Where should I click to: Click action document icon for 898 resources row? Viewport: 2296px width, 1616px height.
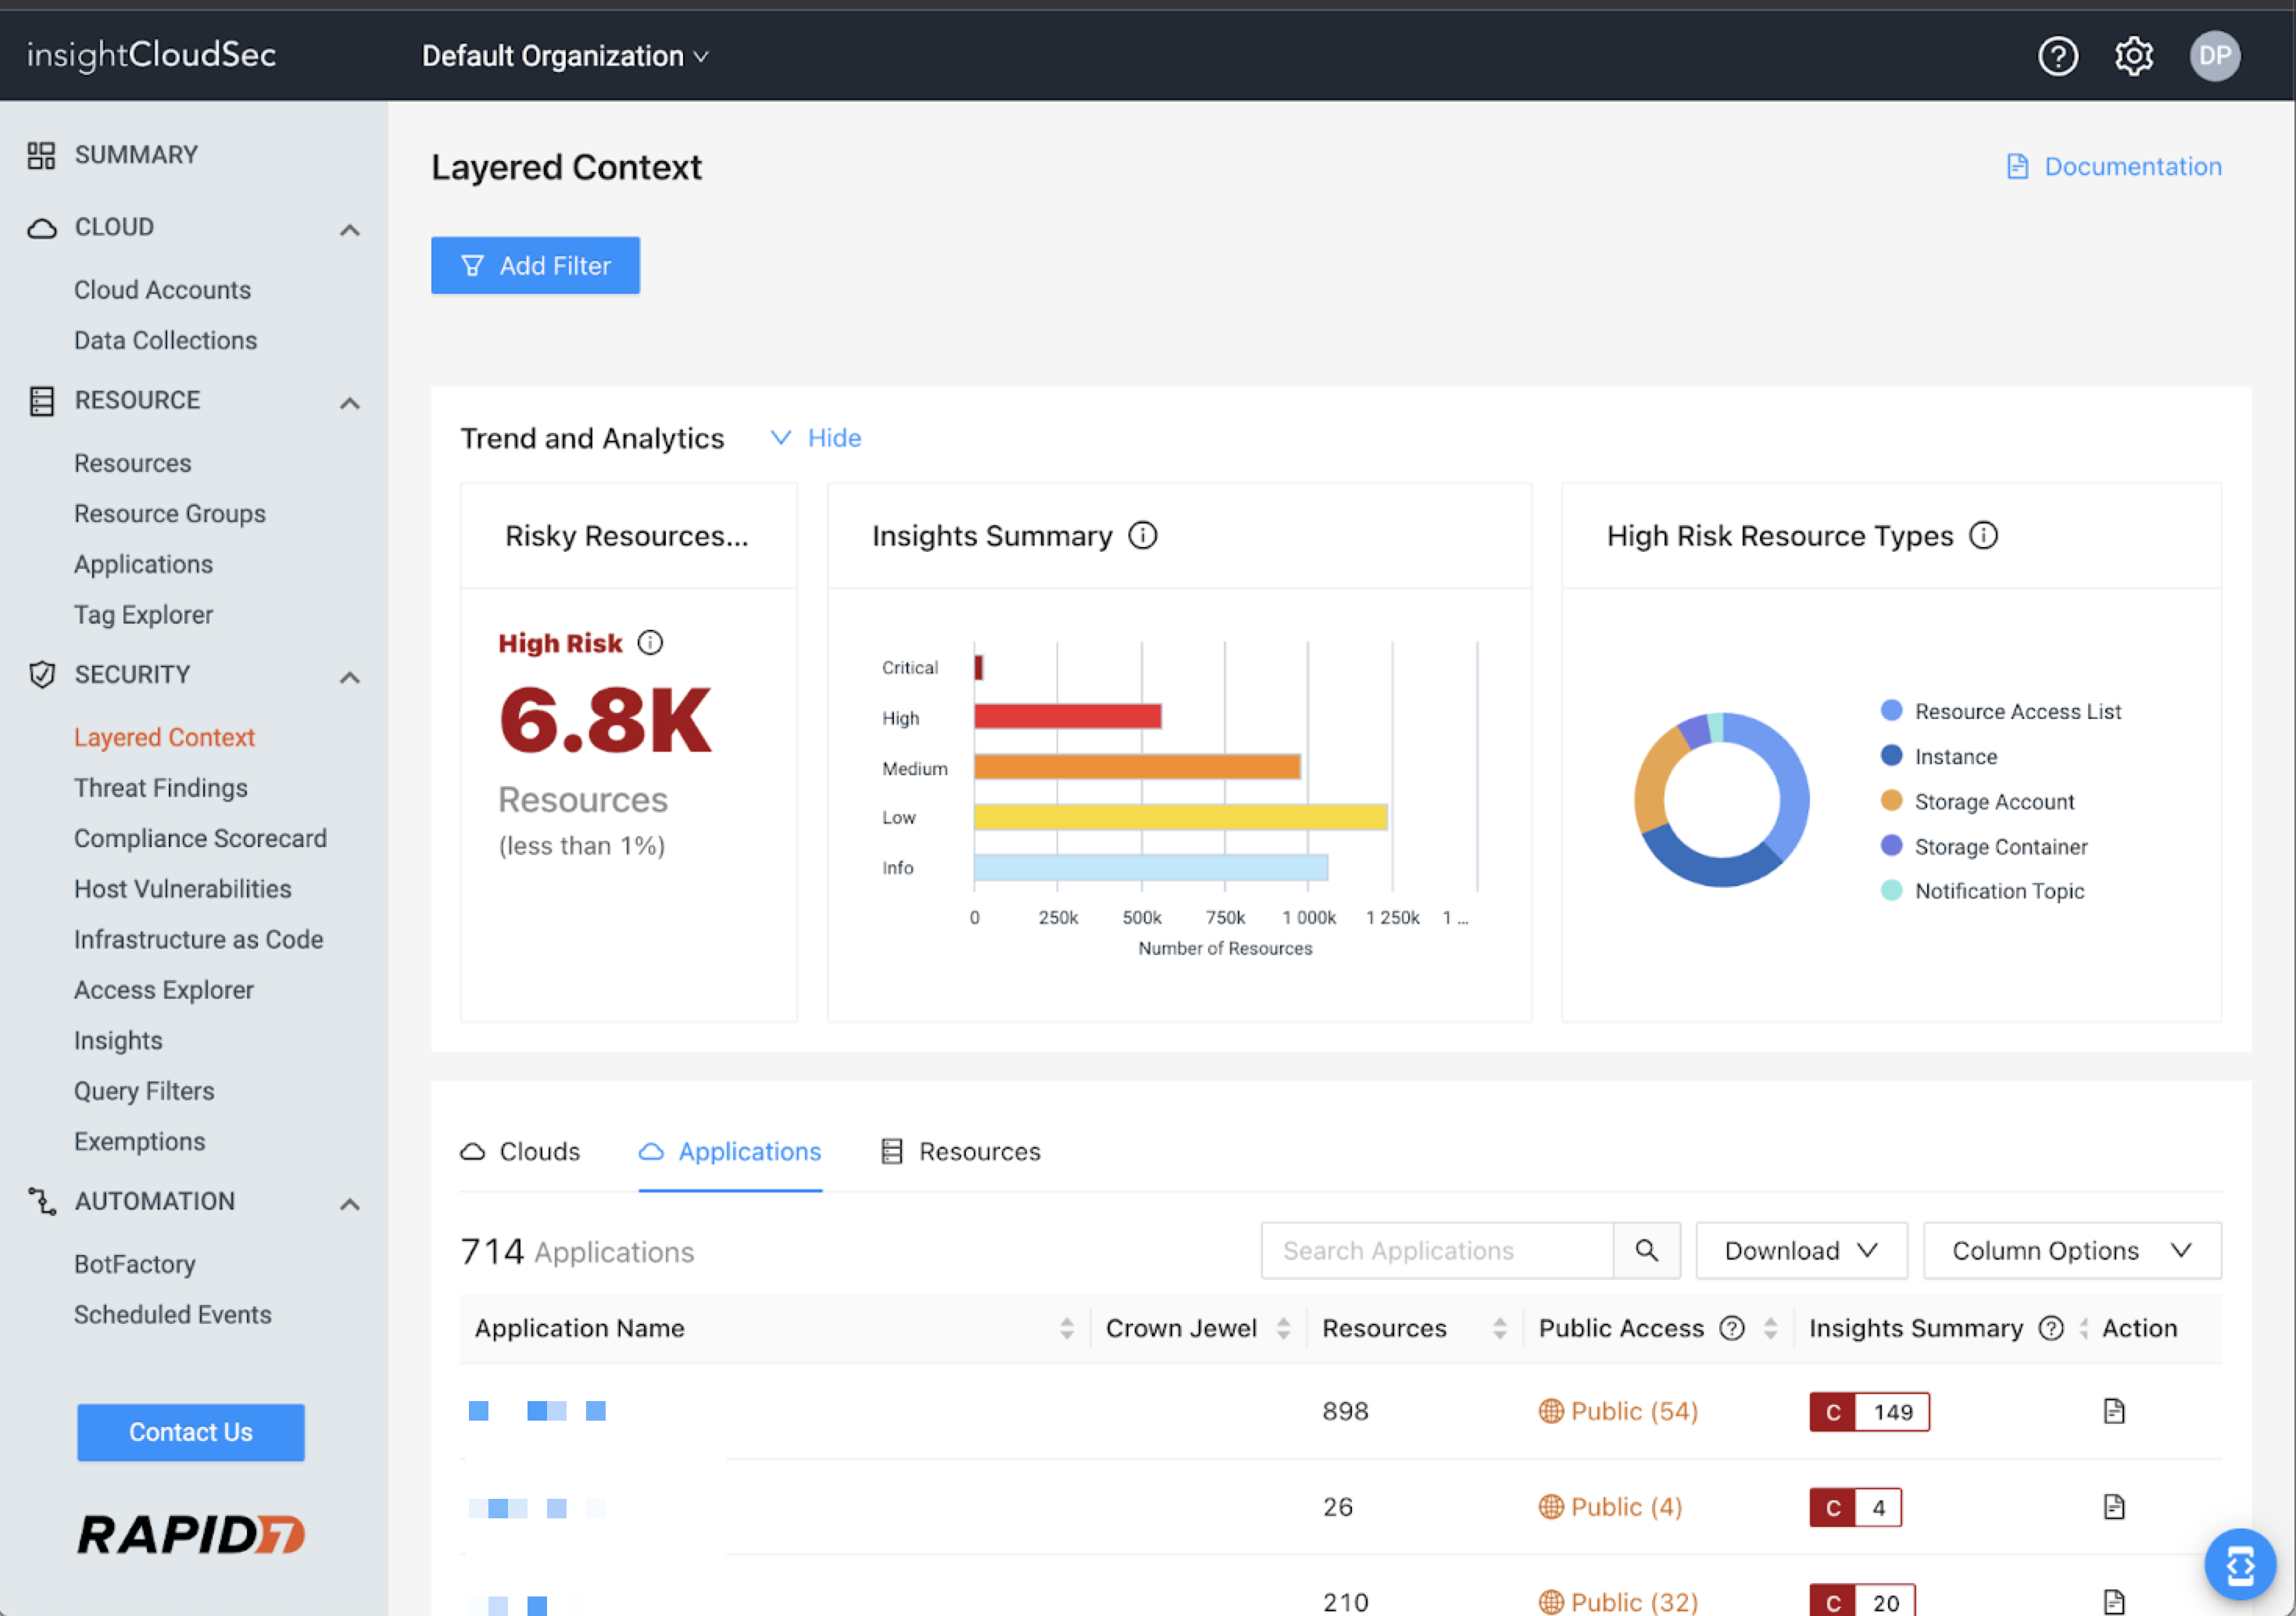pyautogui.click(x=2113, y=1411)
